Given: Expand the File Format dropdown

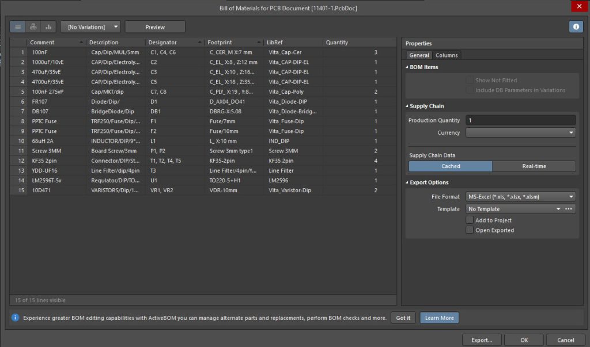Looking at the screenshot, I should click(520, 197).
